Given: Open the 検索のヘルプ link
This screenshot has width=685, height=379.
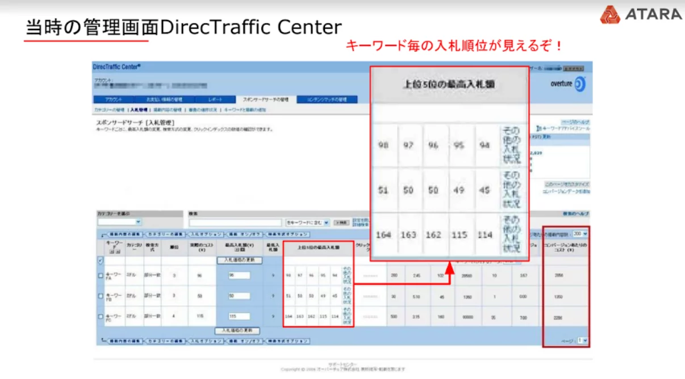Looking at the screenshot, I should click(x=576, y=213).
